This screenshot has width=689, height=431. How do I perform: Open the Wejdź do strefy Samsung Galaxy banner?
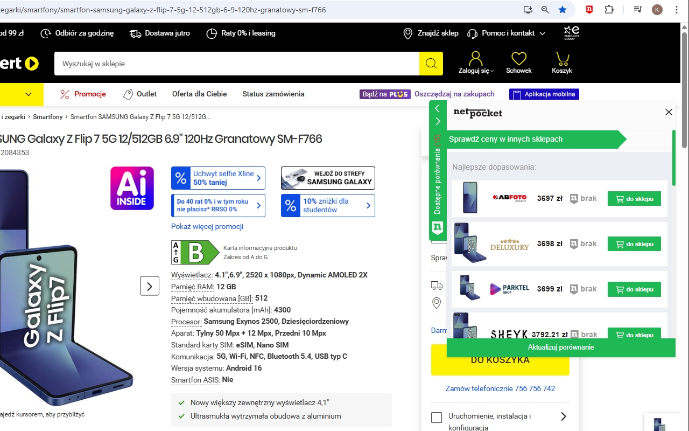pyautogui.click(x=328, y=178)
